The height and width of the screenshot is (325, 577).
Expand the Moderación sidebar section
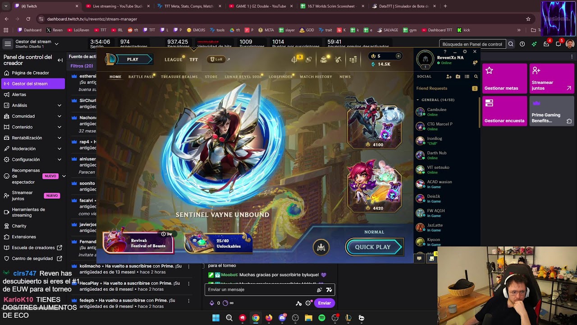(32, 149)
